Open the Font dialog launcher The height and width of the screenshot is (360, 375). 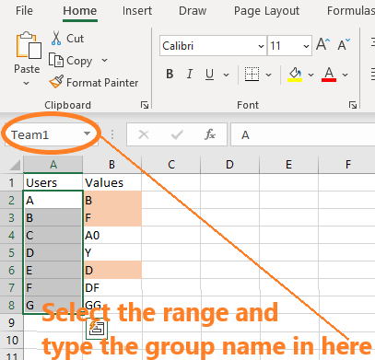[353, 105]
